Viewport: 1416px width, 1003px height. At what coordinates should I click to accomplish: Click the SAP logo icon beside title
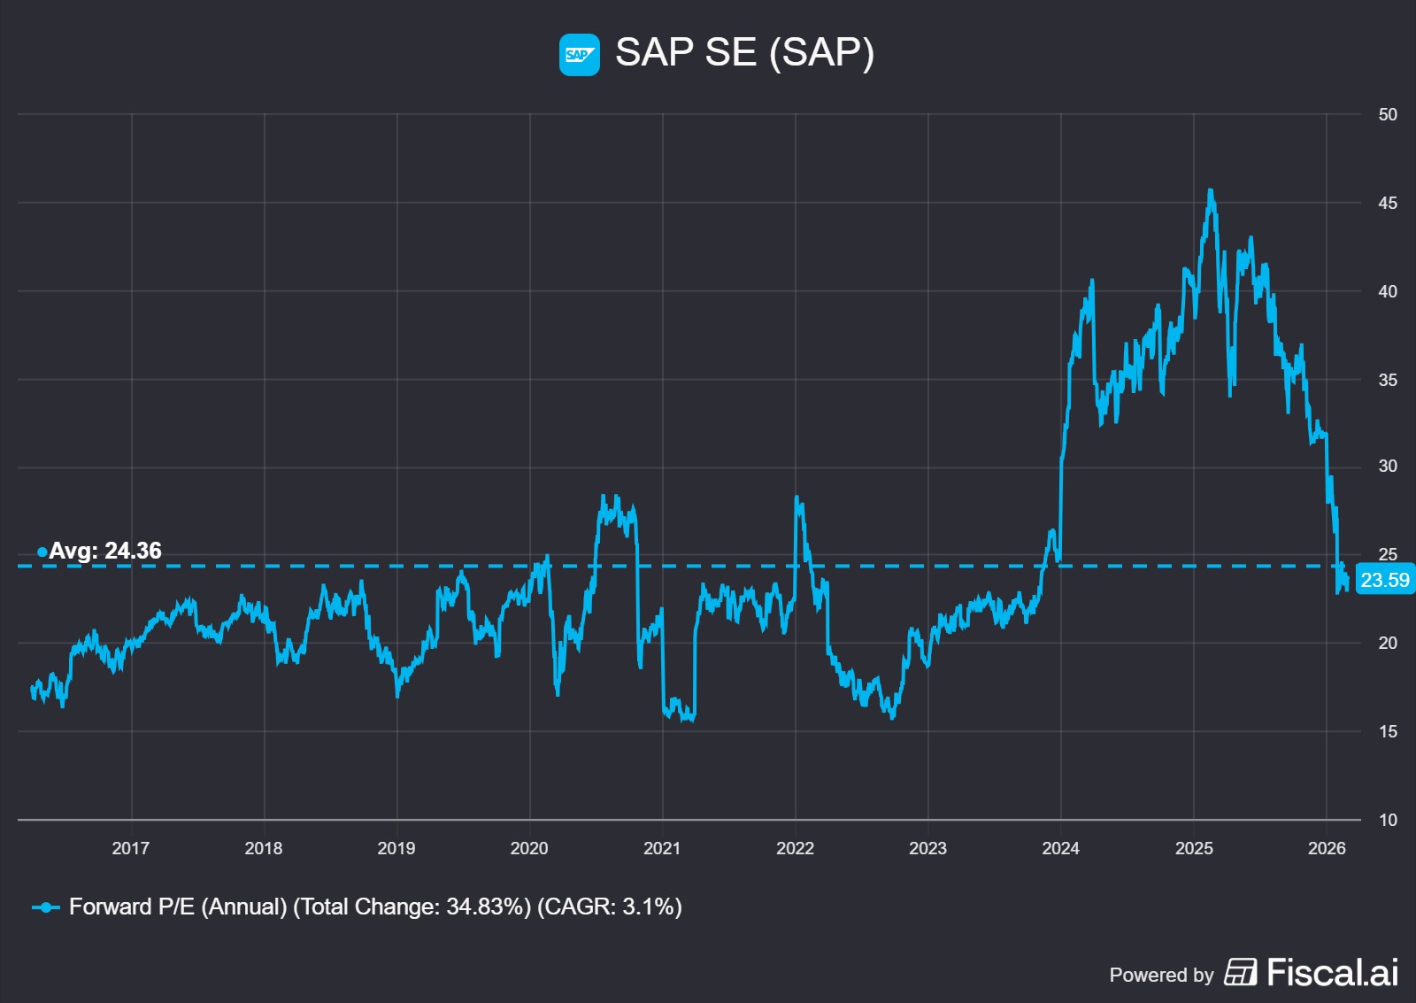[579, 55]
